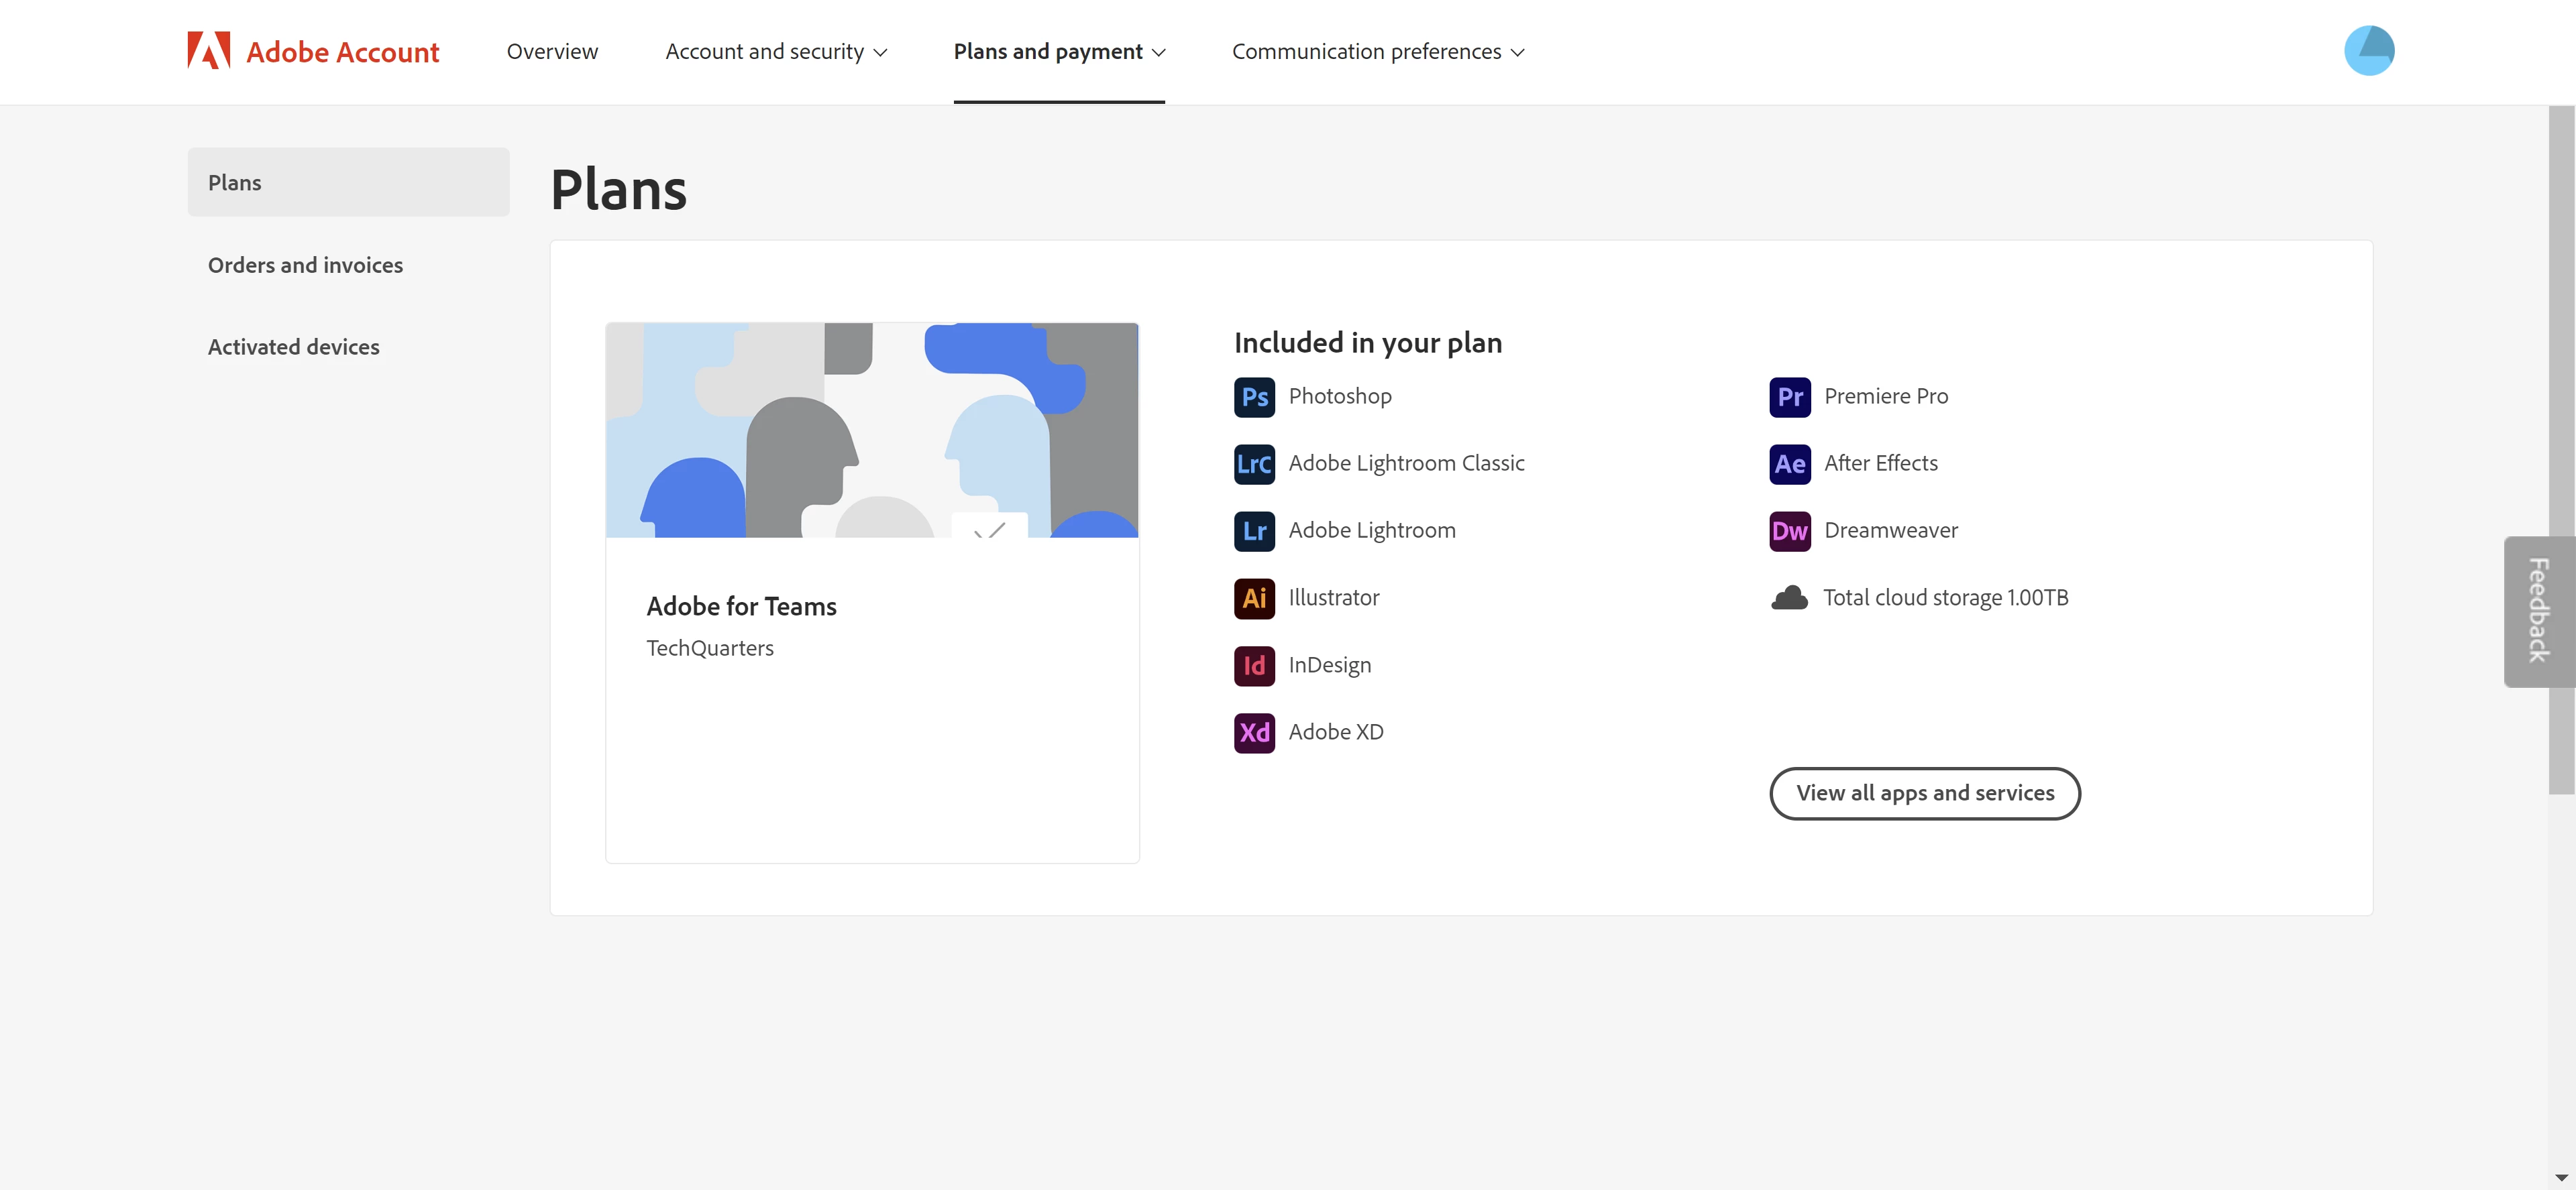Expand Plans and payment dropdown

(x=1059, y=52)
